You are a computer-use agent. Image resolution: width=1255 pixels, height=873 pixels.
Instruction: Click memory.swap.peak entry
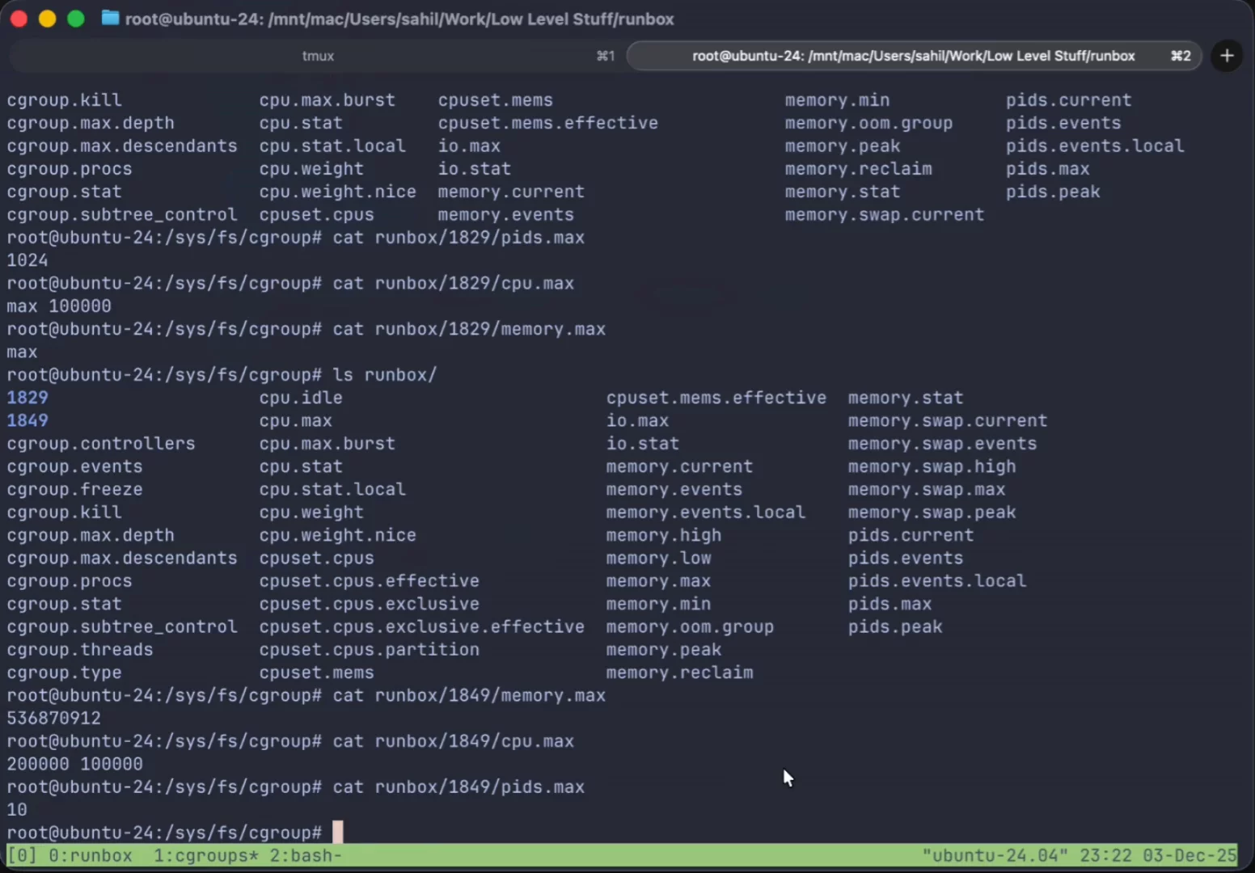(932, 512)
